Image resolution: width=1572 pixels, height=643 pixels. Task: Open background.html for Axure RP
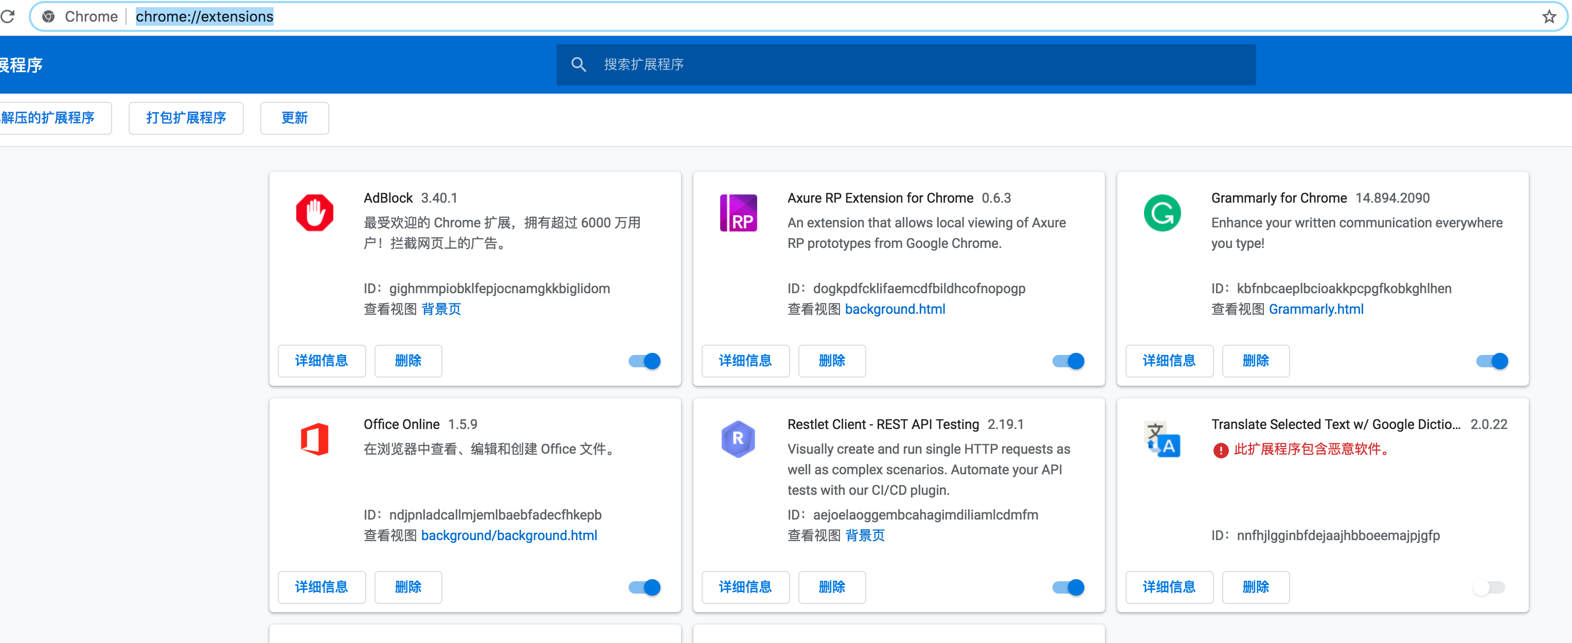pyautogui.click(x=895, y=309)
